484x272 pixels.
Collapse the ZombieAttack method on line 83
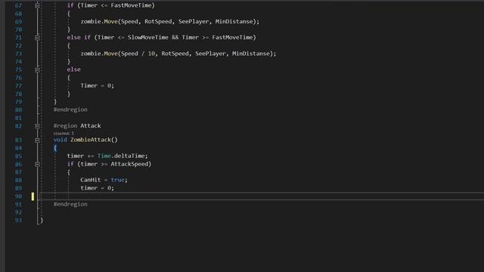click(37, 141)
